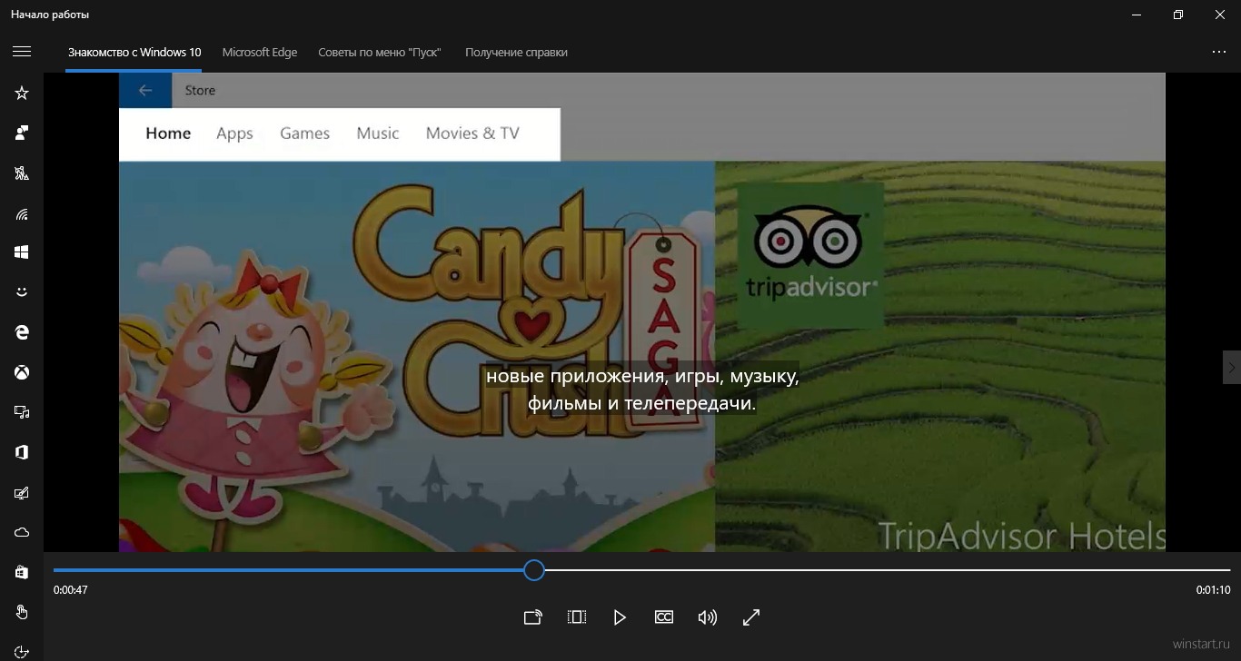Cast the video to a device

(533, 617)
